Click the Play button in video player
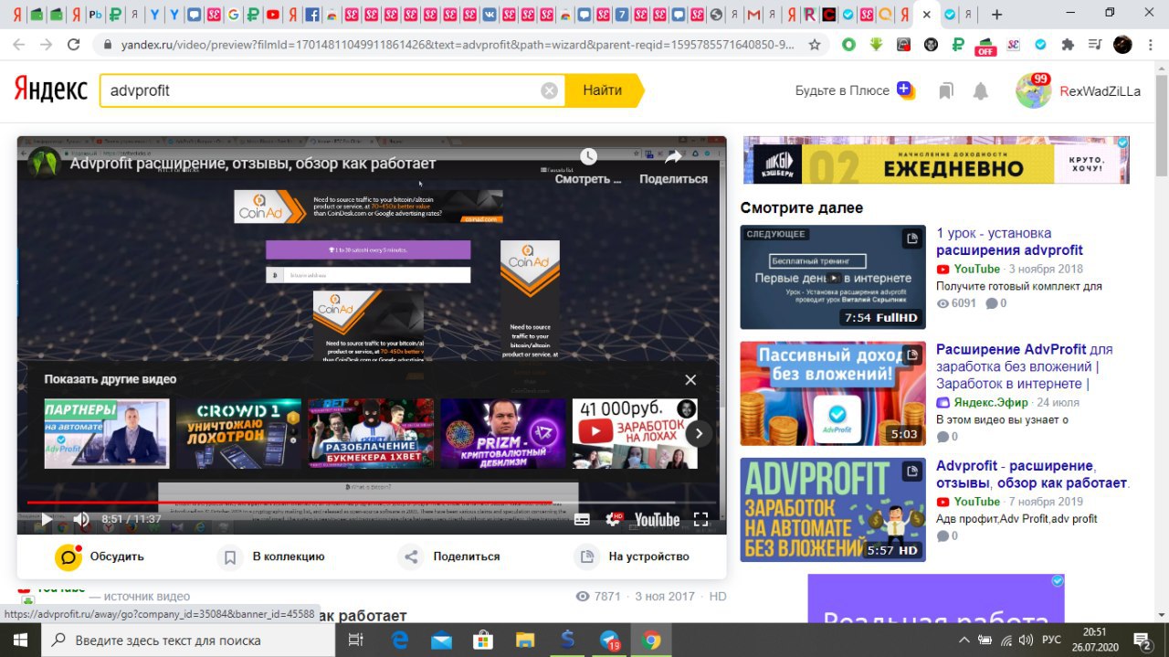 click(46, 520)
